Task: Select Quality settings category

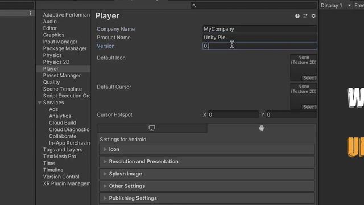Action: tap(51, 82)
